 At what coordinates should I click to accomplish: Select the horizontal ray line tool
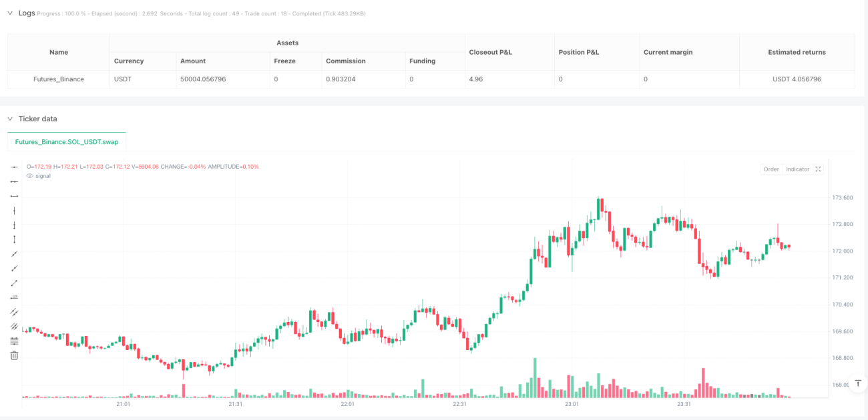point(14,181)
